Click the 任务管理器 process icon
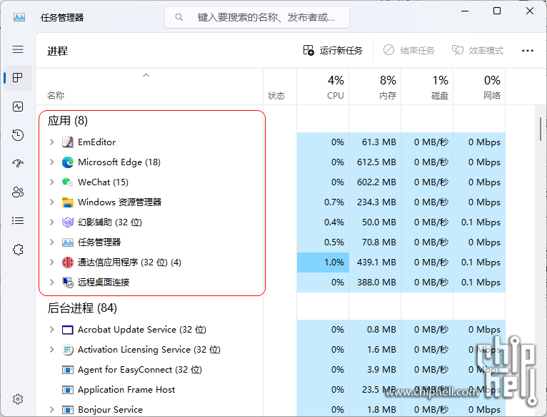 pos(68,242)
